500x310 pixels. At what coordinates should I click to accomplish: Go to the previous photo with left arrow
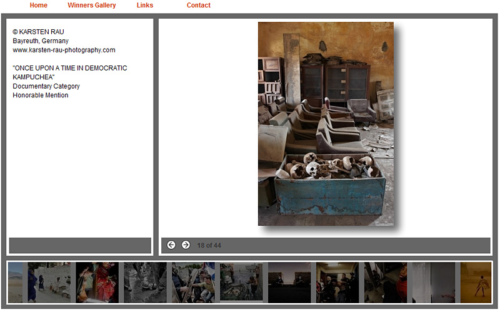click(x=171, y=245)
